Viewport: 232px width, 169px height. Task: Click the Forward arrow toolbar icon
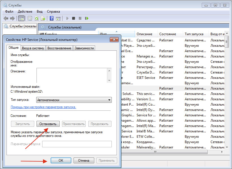pyautogui.click(x=12, y=18)
